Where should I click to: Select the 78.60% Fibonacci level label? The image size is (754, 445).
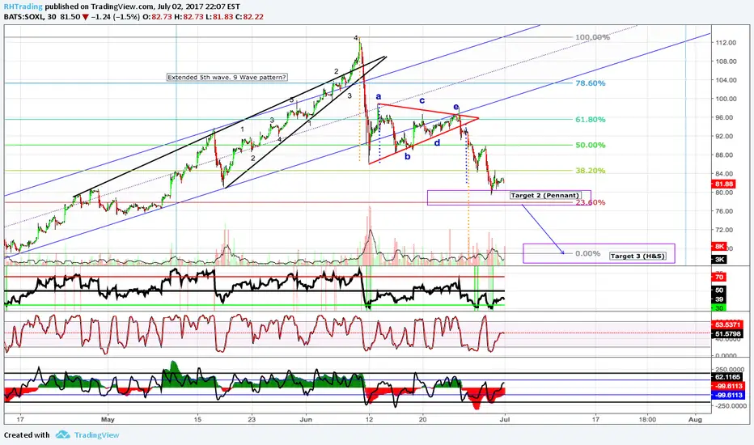pyautogui.click(x=591, y=83)
